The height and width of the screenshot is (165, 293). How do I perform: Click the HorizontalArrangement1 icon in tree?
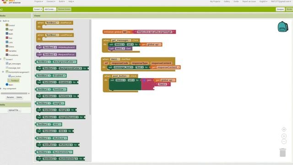coord(7,72)
